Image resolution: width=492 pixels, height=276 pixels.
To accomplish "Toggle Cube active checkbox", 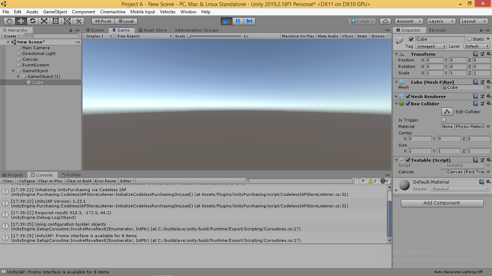I will [x=411, y=39].
